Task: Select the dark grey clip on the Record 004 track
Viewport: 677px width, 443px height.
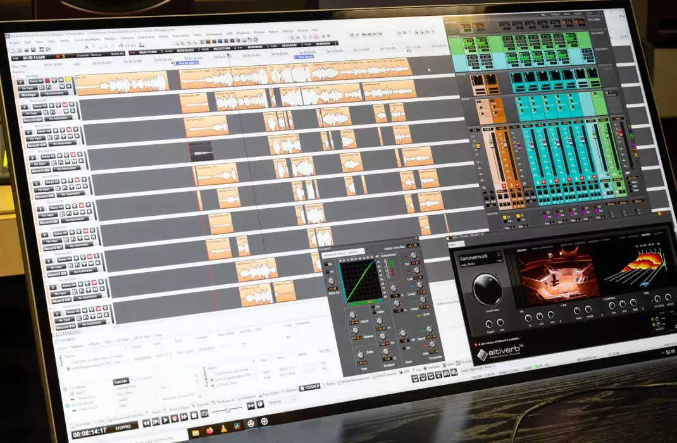Action: (201, 151)
